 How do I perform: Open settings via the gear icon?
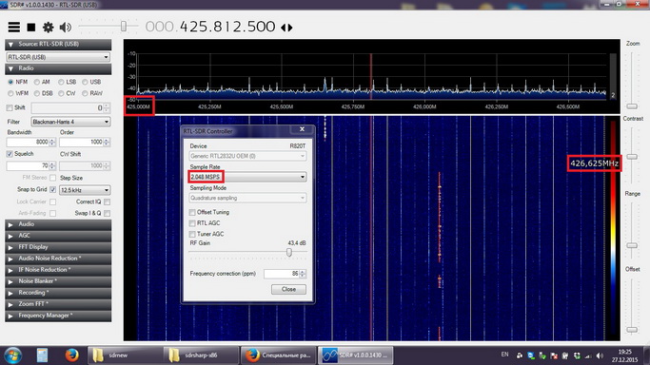[x=49, y=28]
